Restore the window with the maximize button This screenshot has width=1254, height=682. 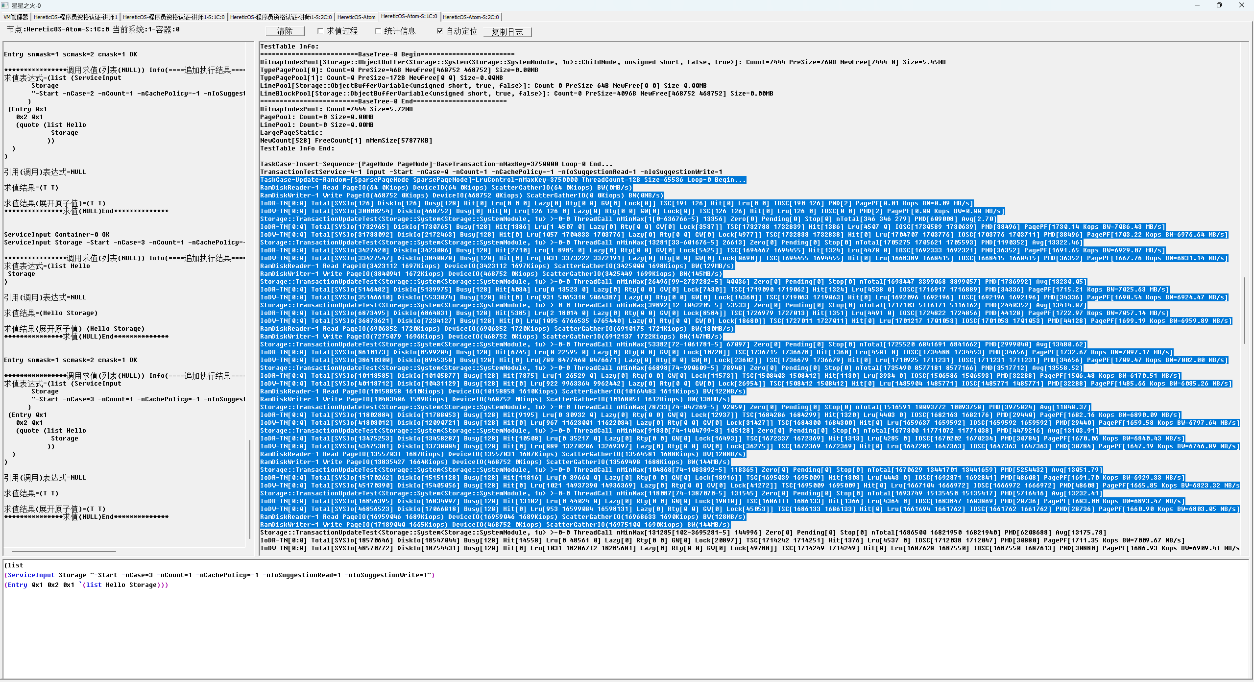(1219, 5)
